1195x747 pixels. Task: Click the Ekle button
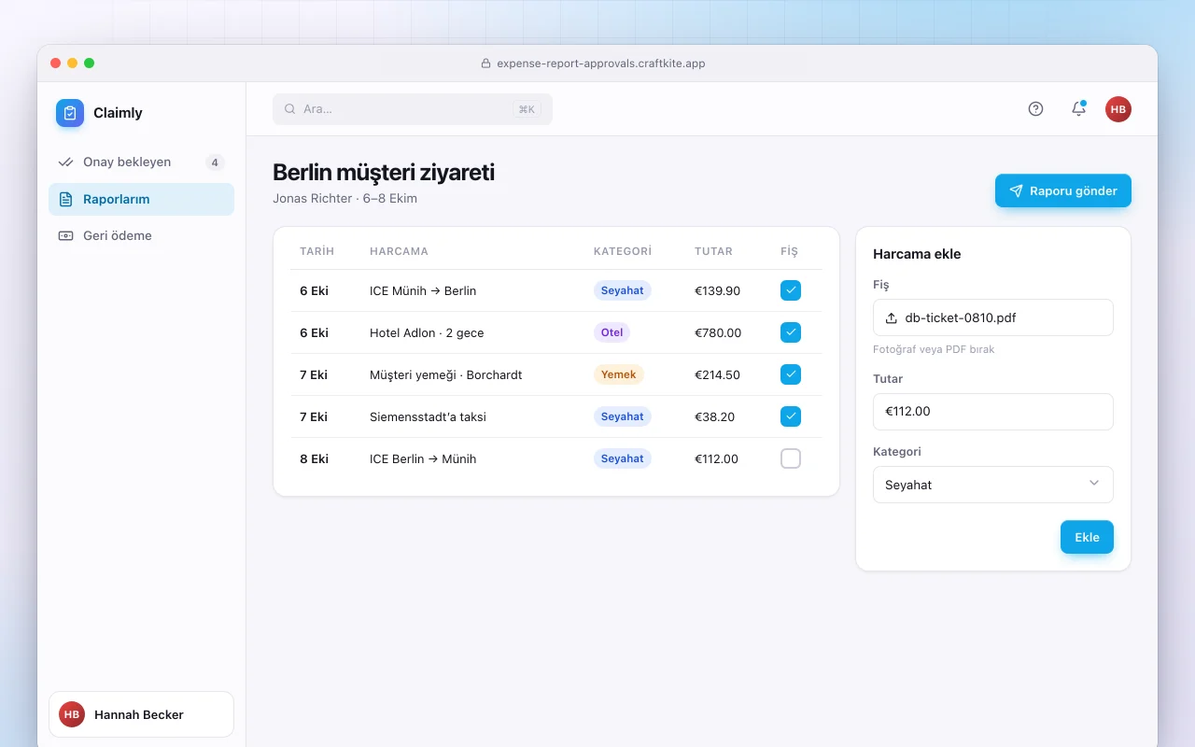pos(1087,537)
